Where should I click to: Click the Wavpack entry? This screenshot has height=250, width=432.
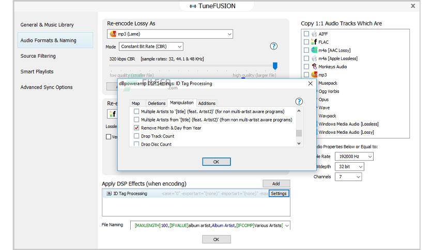327,116
